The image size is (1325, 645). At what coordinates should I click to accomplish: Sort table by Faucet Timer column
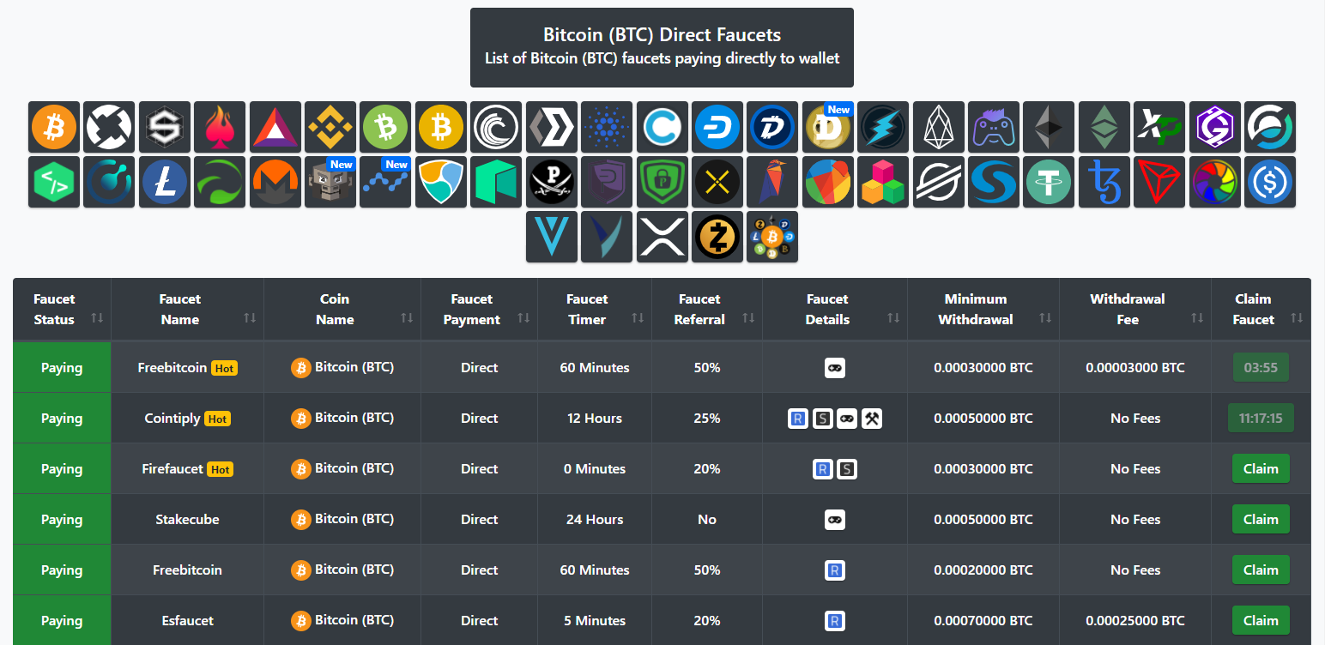tap(595, 310)
